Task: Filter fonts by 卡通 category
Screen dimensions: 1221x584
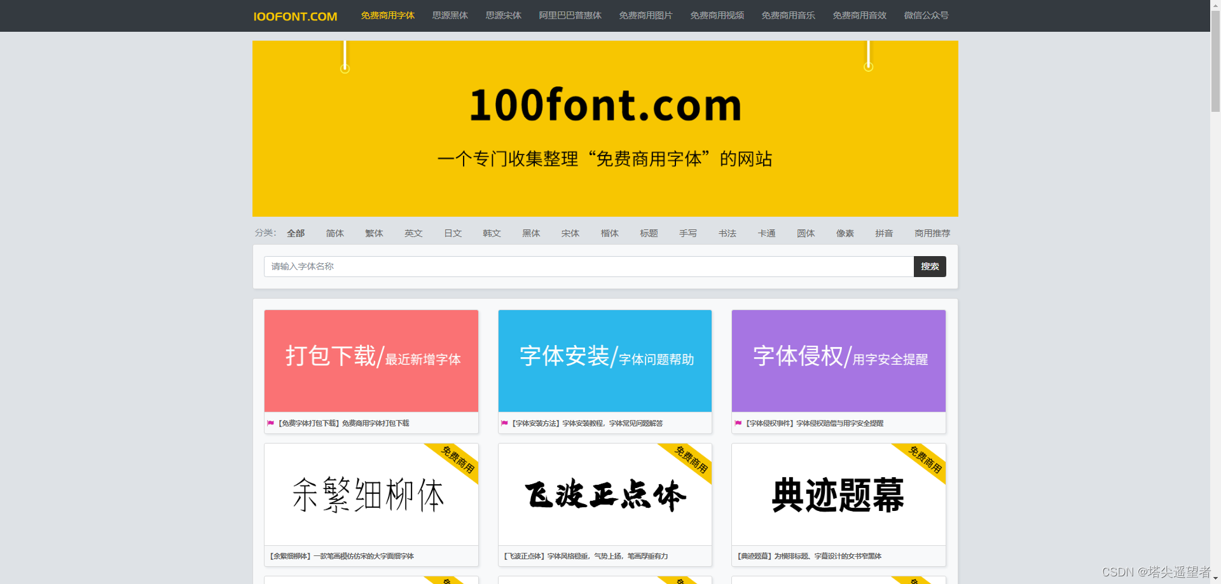Action: [x=767, y=233]
